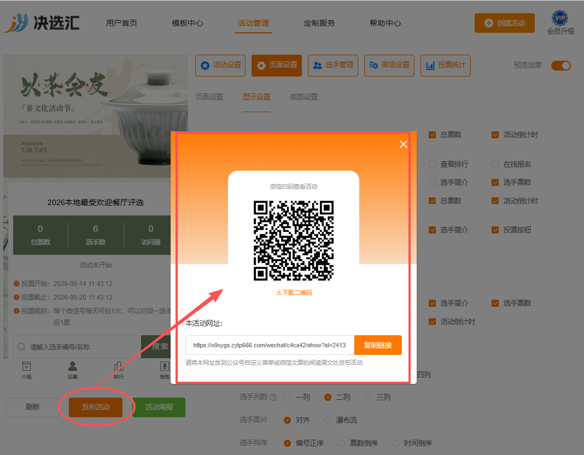Screen dimensions: 584x455
Task: Switch to the 页面设置 sub-tab
Action: point(209,97)
